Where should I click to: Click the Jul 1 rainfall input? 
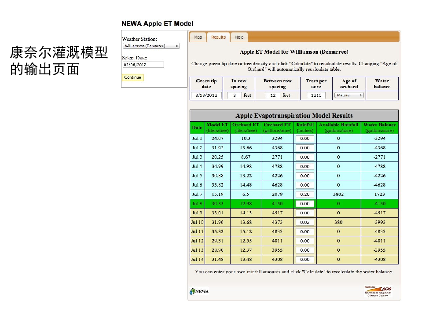pyautogui.click(x=305, y=139)
